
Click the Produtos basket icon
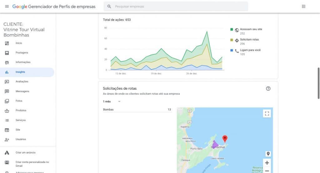pyautogui.click(x=7, y=111)
